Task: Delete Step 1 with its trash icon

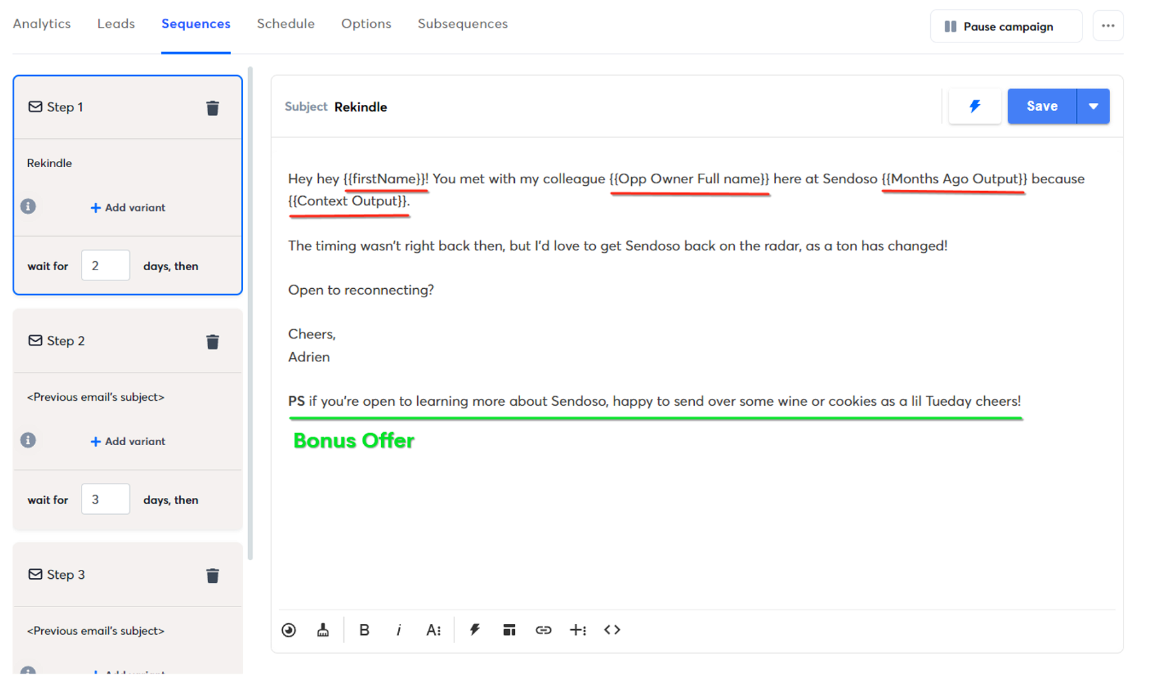Action: (x=212, y=108)
